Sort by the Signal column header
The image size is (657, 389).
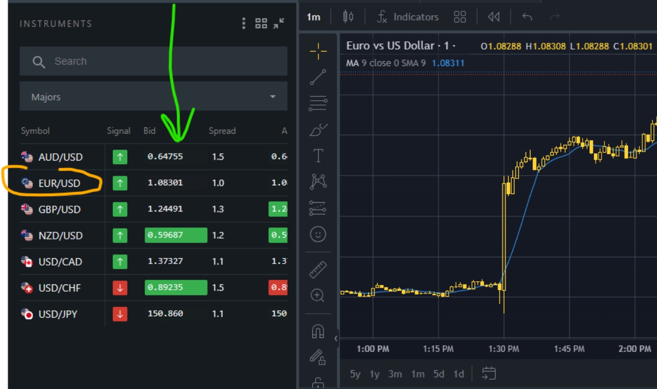pos(119,131)
